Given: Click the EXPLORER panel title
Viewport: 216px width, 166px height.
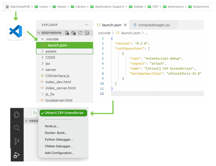Looking at the screenshot, I should [50, 25].
